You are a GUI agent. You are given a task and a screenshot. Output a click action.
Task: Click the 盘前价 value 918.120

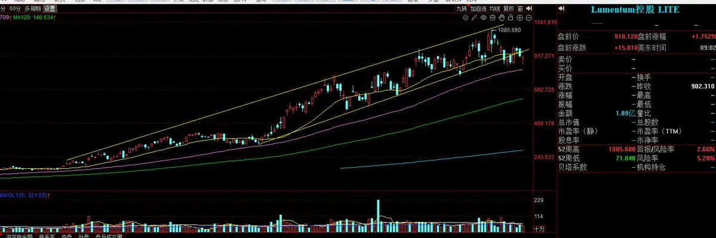point(625,36)
